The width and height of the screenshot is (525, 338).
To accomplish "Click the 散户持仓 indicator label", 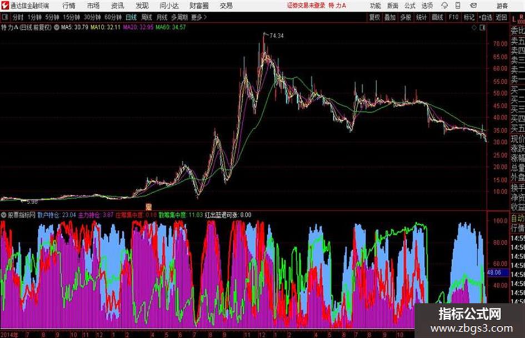I will click(x=48, y=215).
